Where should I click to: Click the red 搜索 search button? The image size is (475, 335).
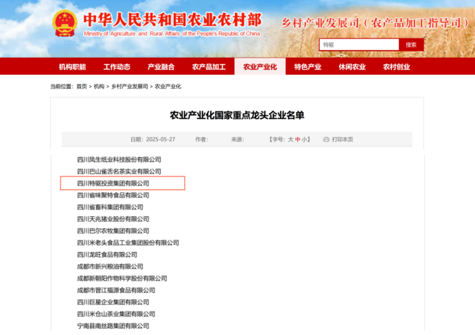click(x=411, y=45)
